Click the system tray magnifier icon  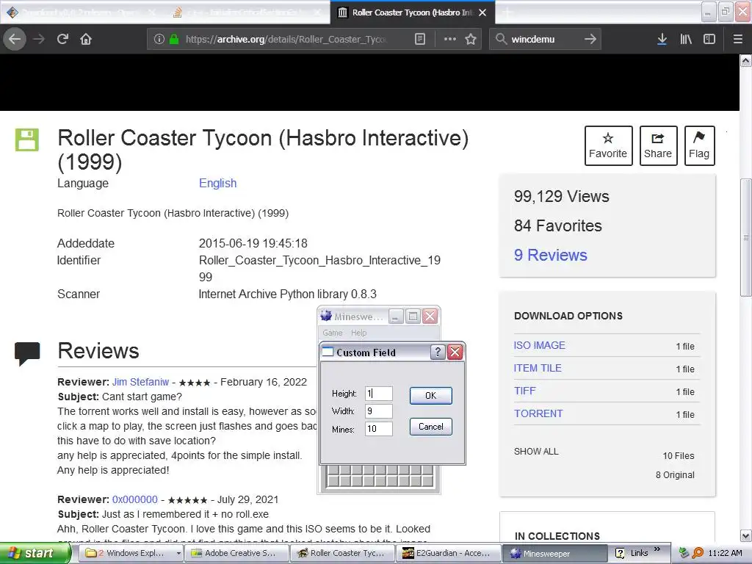(698, 554)
